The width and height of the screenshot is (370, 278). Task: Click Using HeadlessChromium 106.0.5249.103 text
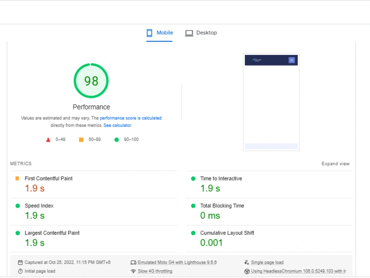[x=298, y=271]
